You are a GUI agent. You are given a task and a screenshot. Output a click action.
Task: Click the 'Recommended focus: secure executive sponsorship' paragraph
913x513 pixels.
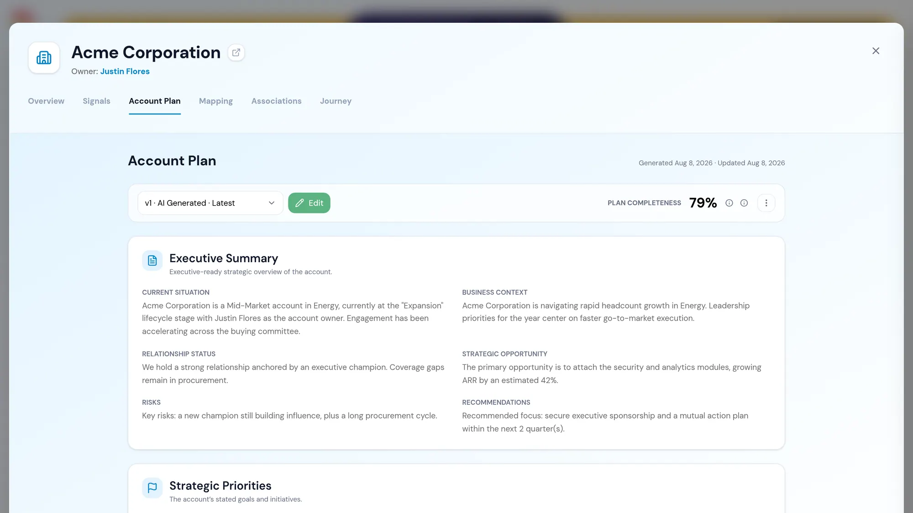605,422
